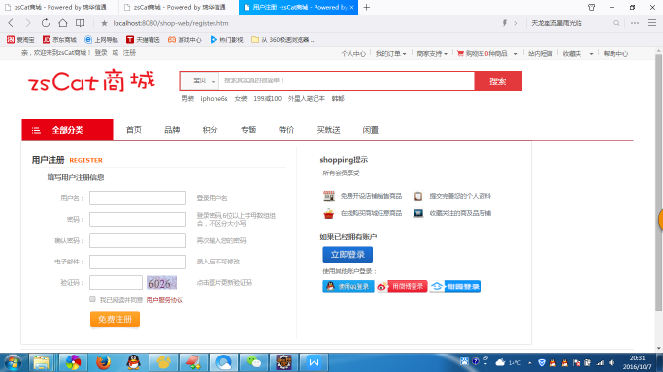Open the reading mode book icon

pyautogui.click(x=80, y=23)
